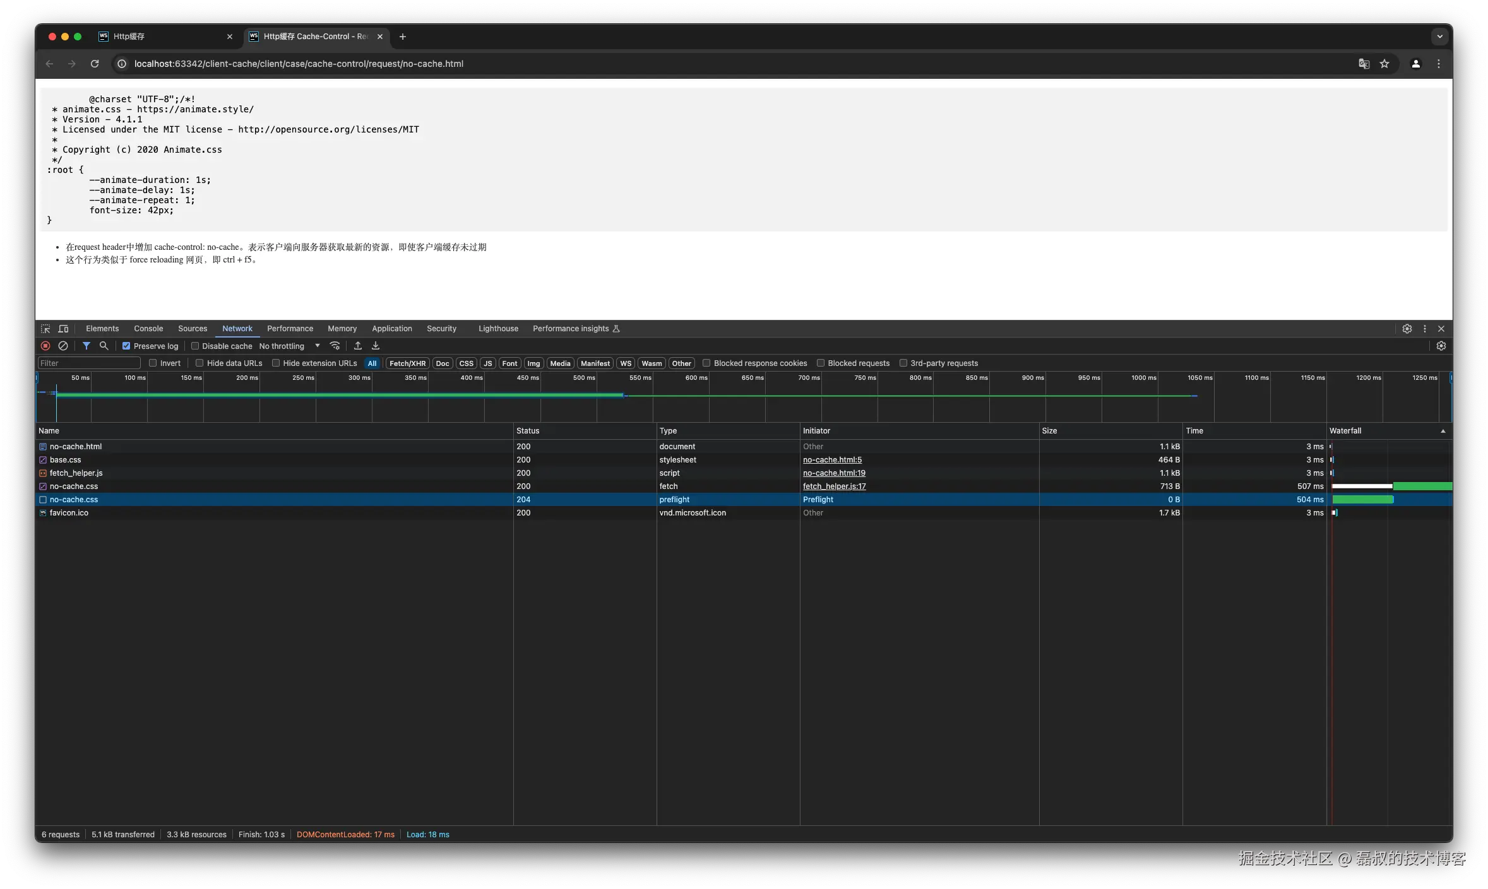Click the Export HAR download icon
Viewport: 1488px width, 889px height.
click(376, 346)
